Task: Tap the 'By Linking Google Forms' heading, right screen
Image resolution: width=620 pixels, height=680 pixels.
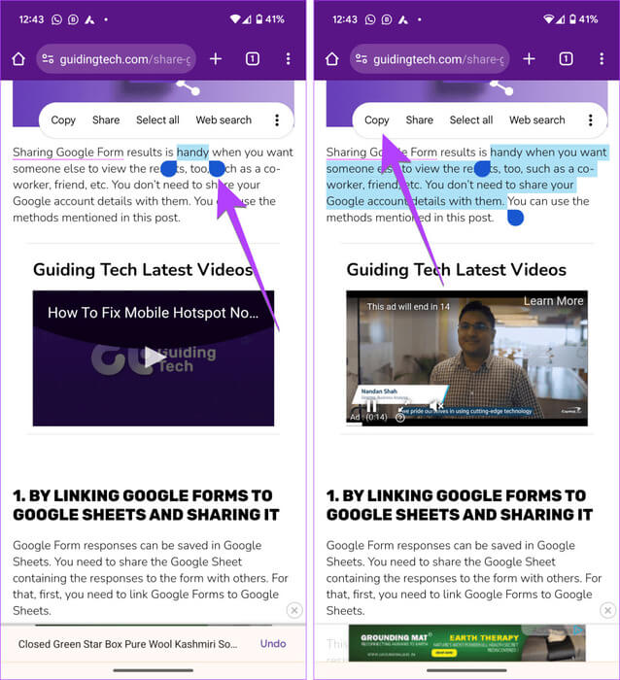Action: (x=460, y=505)
